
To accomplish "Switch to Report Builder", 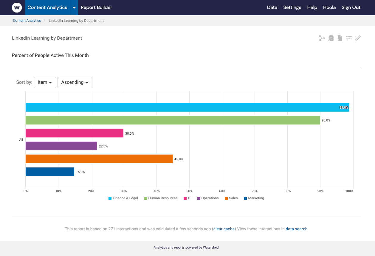I will [96, 7].
